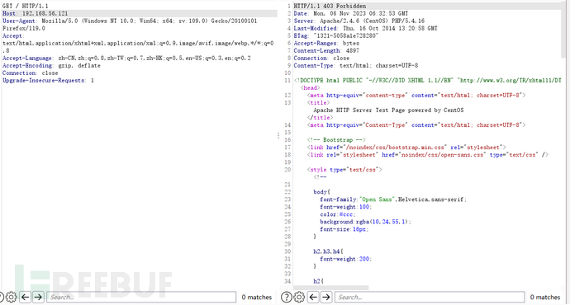Click the 'Accept-Ranges: bytes' line
The image size is (570, 305).
[326, 43]
